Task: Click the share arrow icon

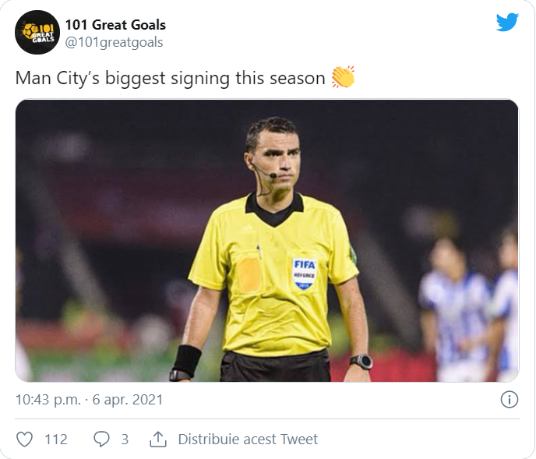Action: (158, 440)
